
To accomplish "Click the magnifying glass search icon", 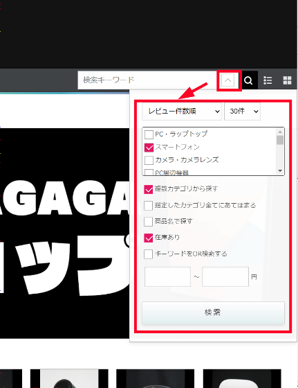I will 249,80.
